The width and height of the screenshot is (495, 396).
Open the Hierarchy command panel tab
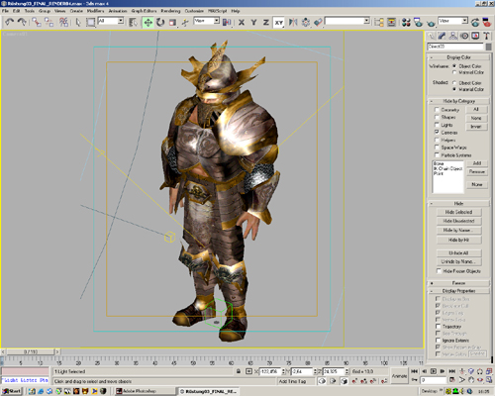click(453, 36)
